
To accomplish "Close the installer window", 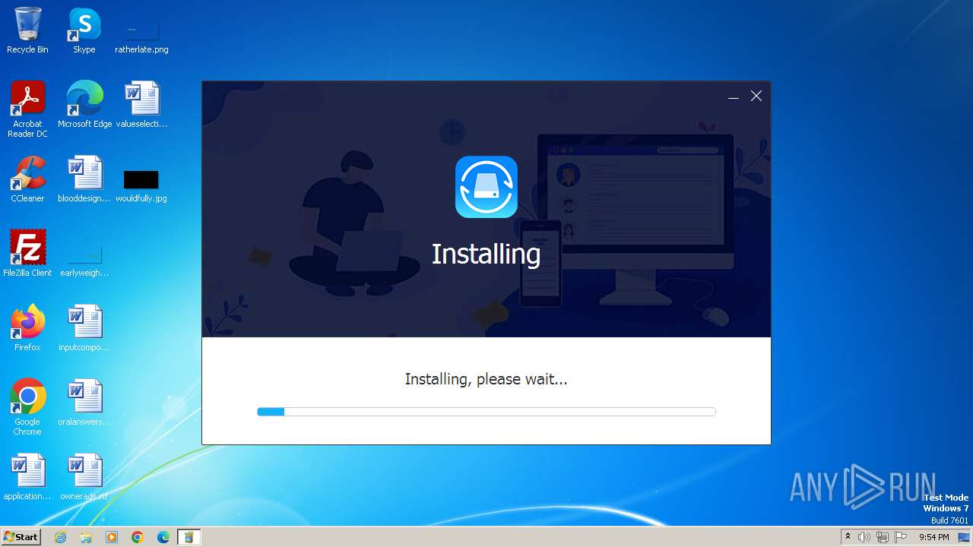I will (x=756, y=96).
